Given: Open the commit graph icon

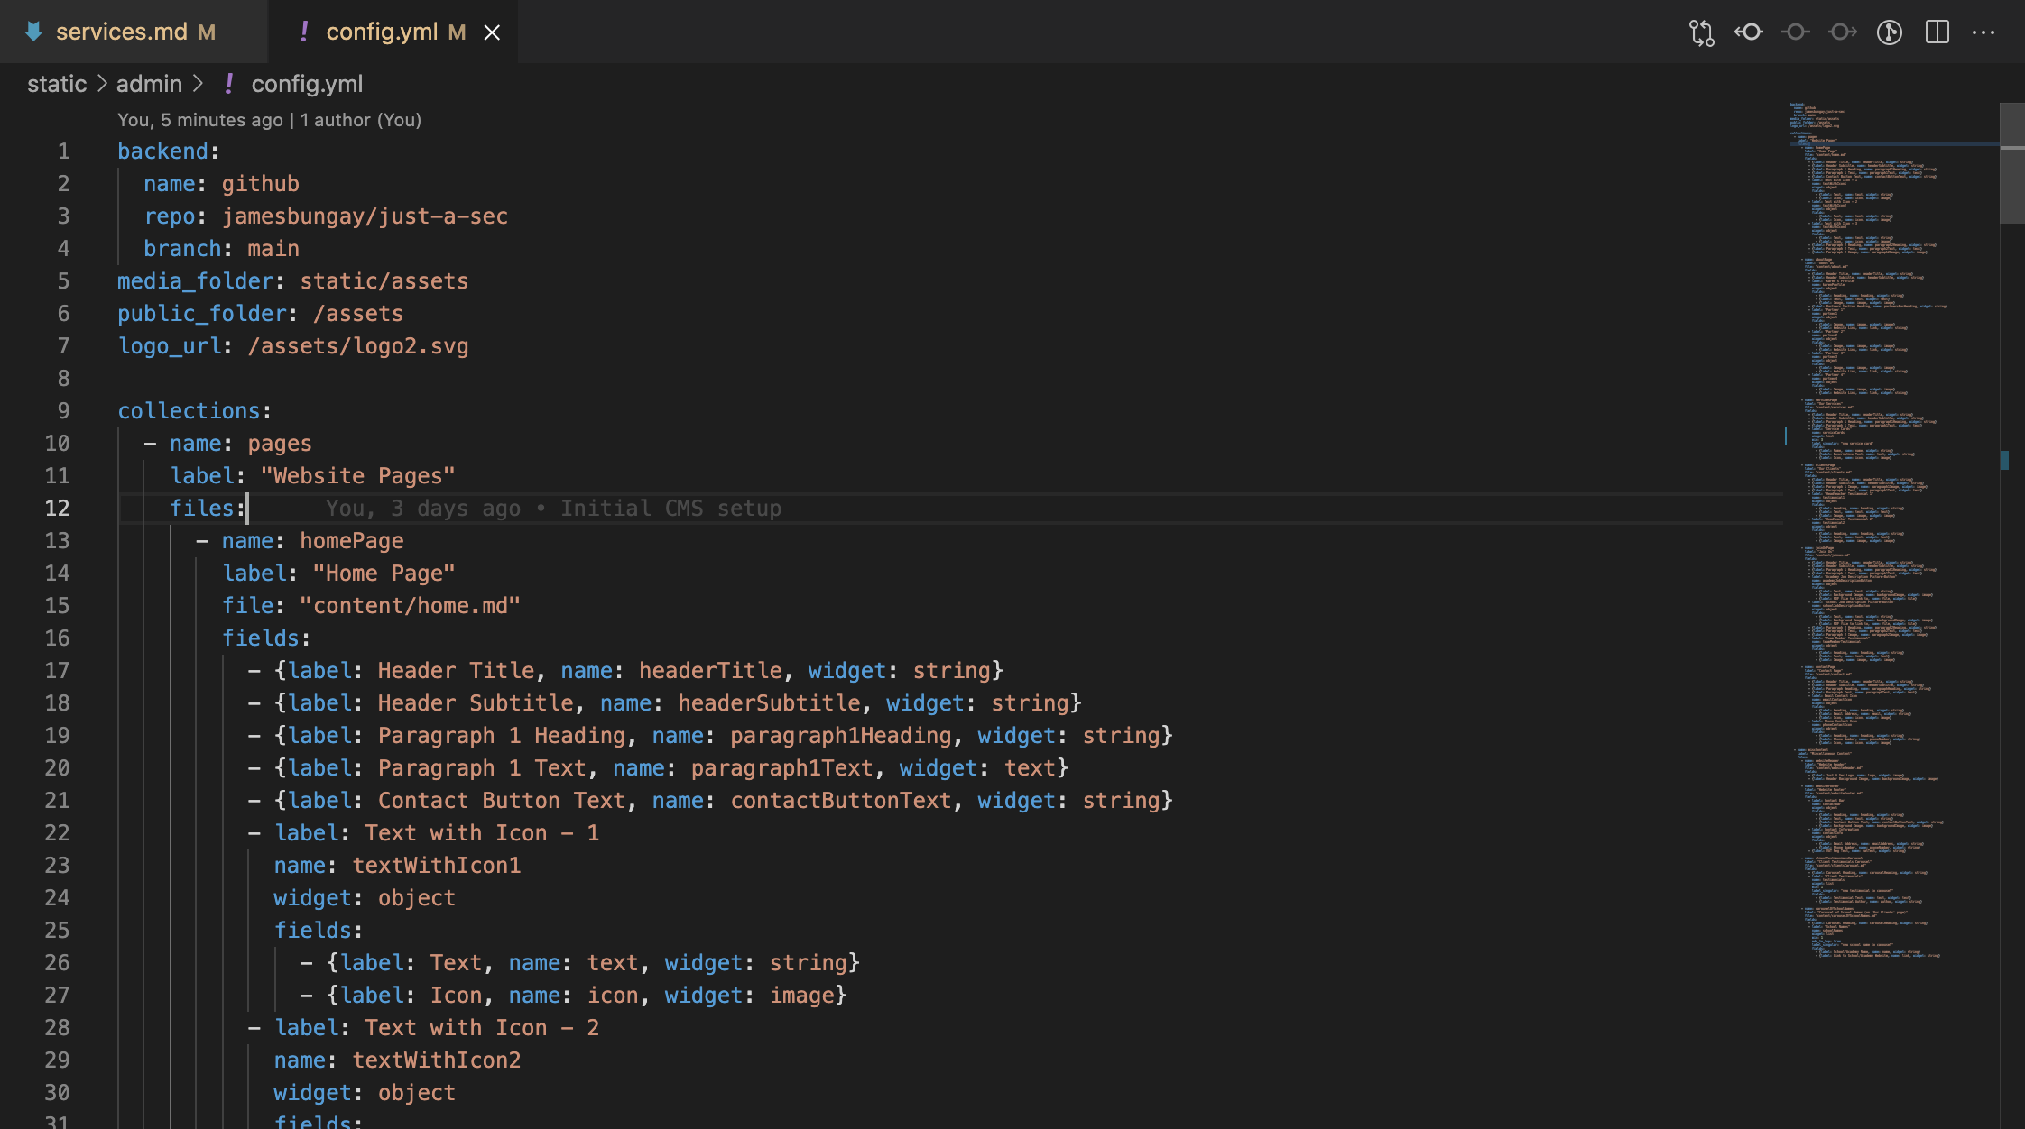Looking at the screenshot, I should click(x=1889, y=32).
